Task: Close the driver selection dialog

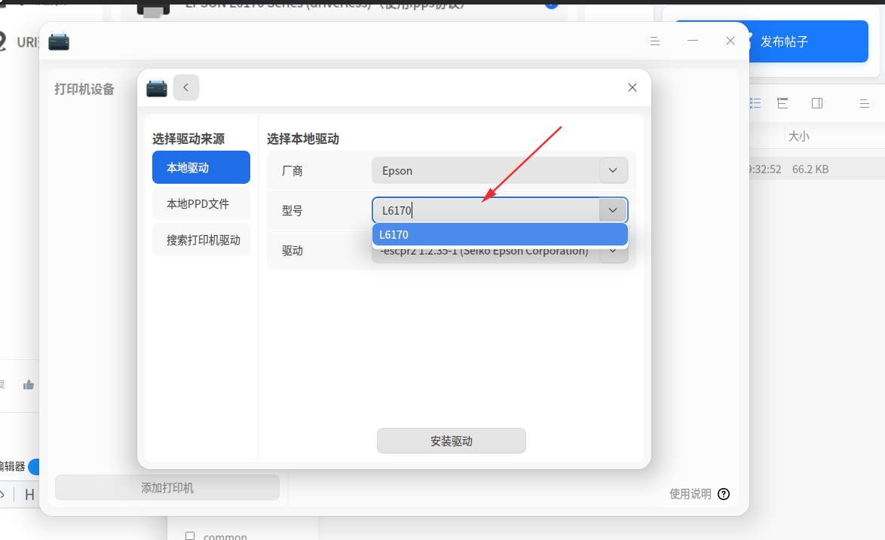Action: pos(632,87)
